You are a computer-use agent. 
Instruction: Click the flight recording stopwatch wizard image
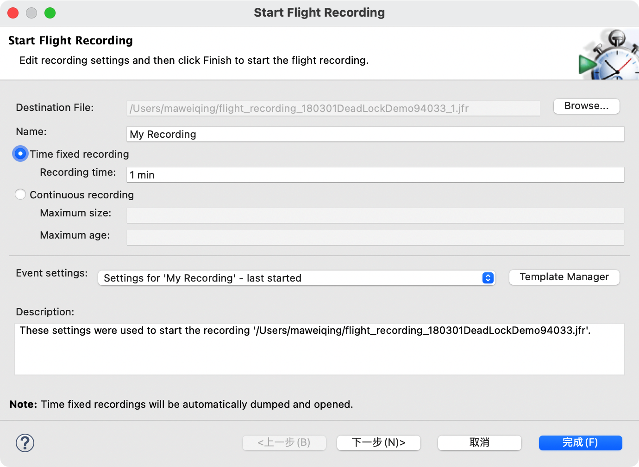pos(608,55)
